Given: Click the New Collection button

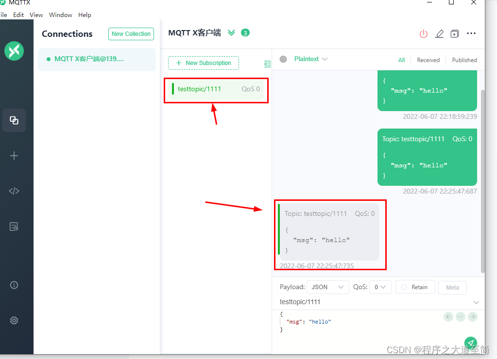Looking at the screenshot, I should (x=131, y=34).
